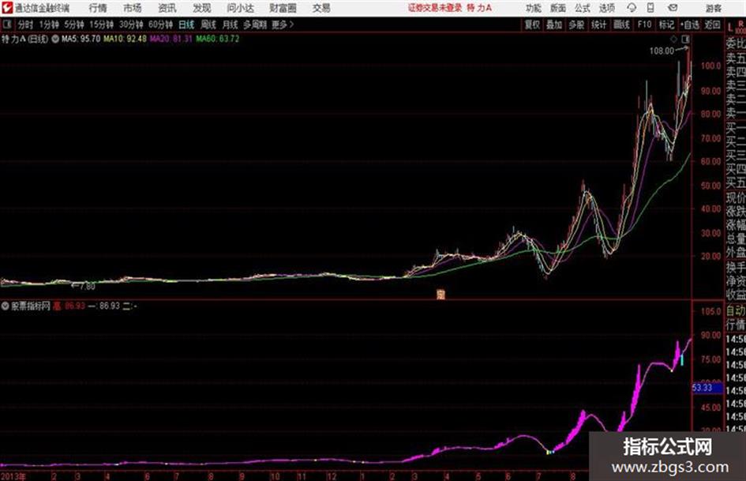746x481 pixels.
Task: Click the MA60: 63.72 label
Action: click(217, 39)
